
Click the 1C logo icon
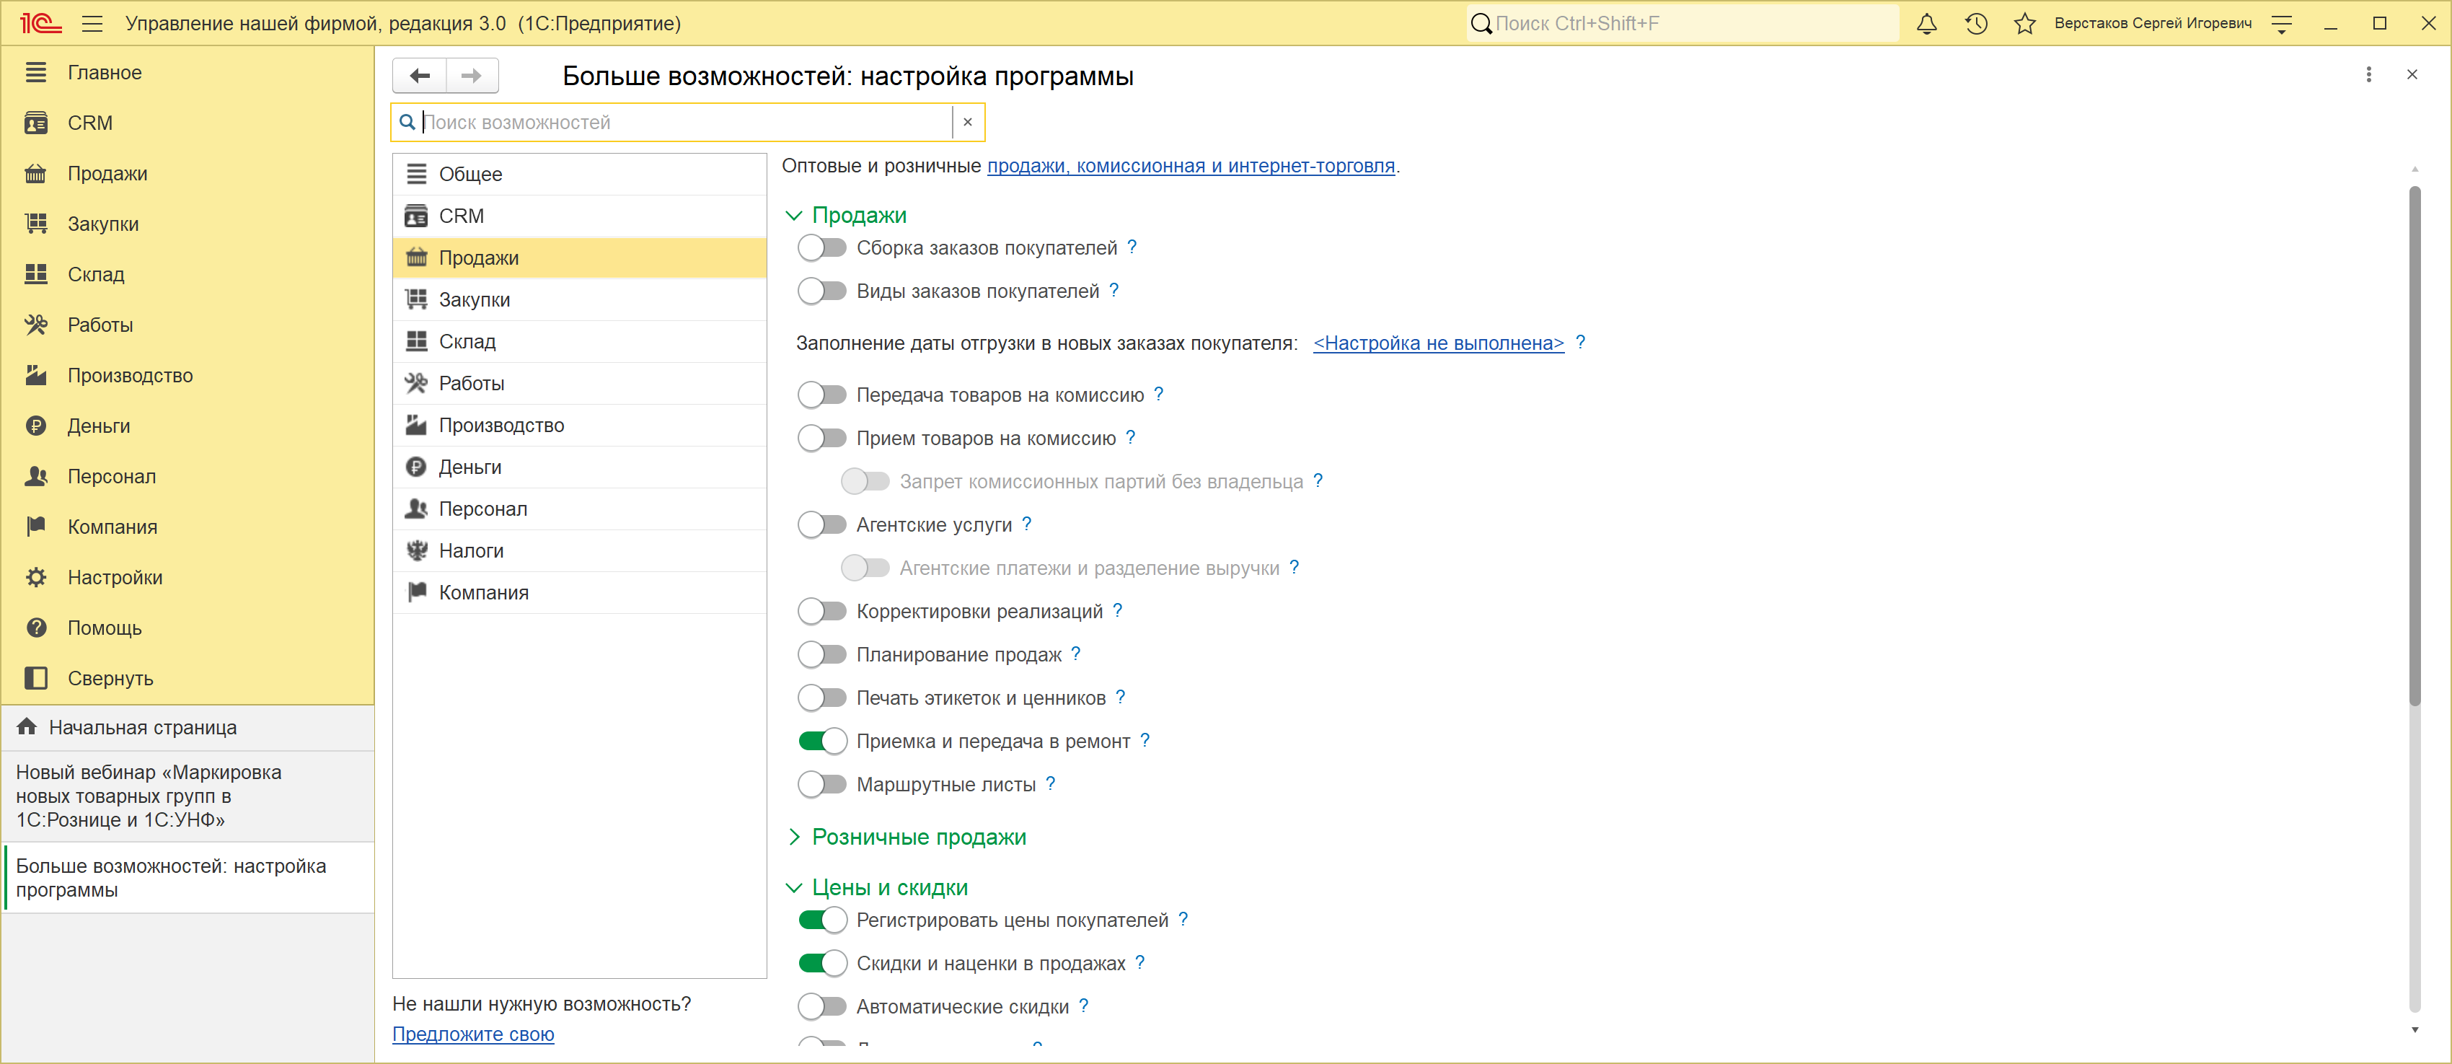point(40,24)
